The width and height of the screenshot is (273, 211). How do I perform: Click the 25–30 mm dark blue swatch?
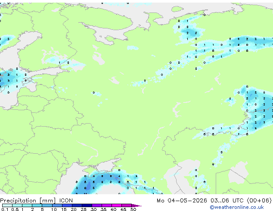87,205
